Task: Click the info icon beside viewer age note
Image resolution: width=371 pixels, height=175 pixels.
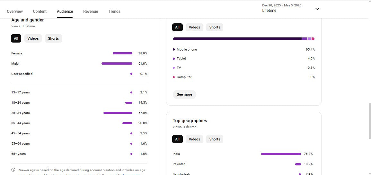Action: (13, 170)
